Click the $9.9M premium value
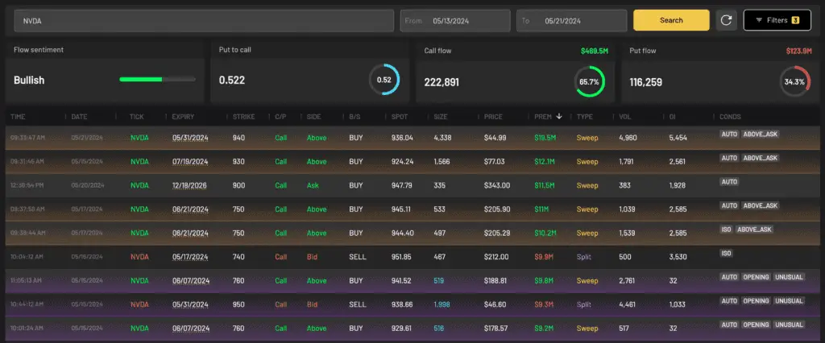The image size is (825, 343). pos(544,257)
